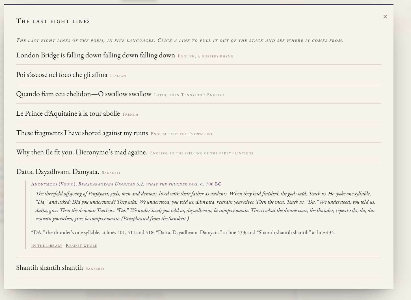Click the French language label
This screenshot has height=300, width=411.
pyautogui.click(x=130, y=115)
